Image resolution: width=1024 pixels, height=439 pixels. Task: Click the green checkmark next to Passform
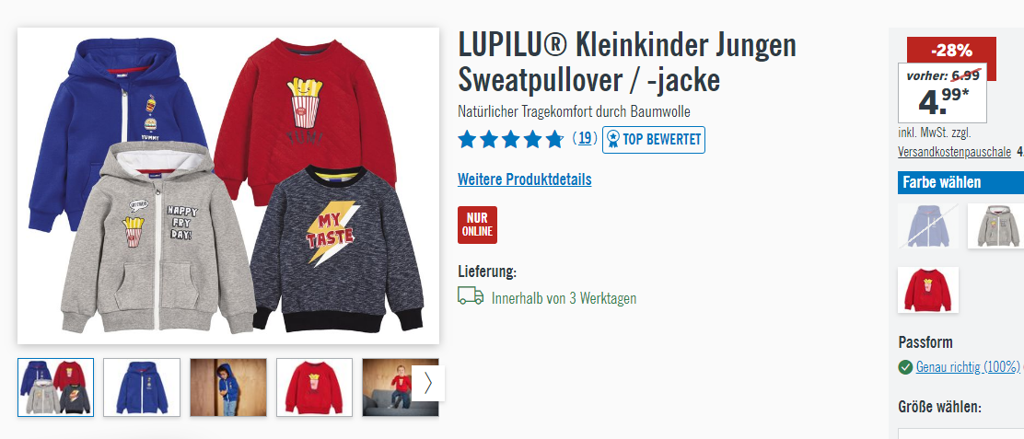point(905,367)
